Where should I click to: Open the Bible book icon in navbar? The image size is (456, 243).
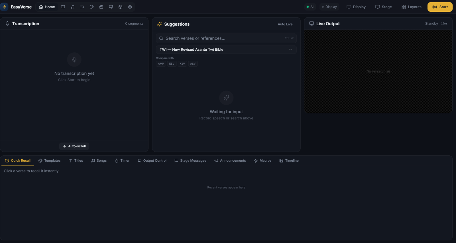coord(63,7)
